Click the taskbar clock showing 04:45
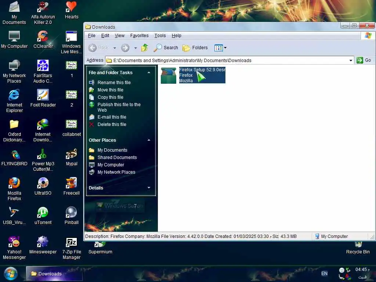376x282 pixels. click(x=362, y=270)
